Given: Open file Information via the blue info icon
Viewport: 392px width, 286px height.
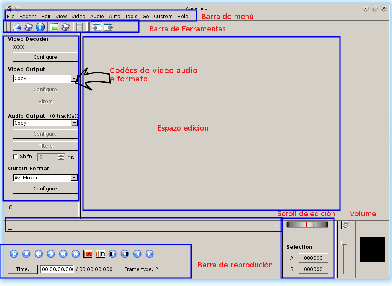Looking at the screenshot, I should coord(39,27).
